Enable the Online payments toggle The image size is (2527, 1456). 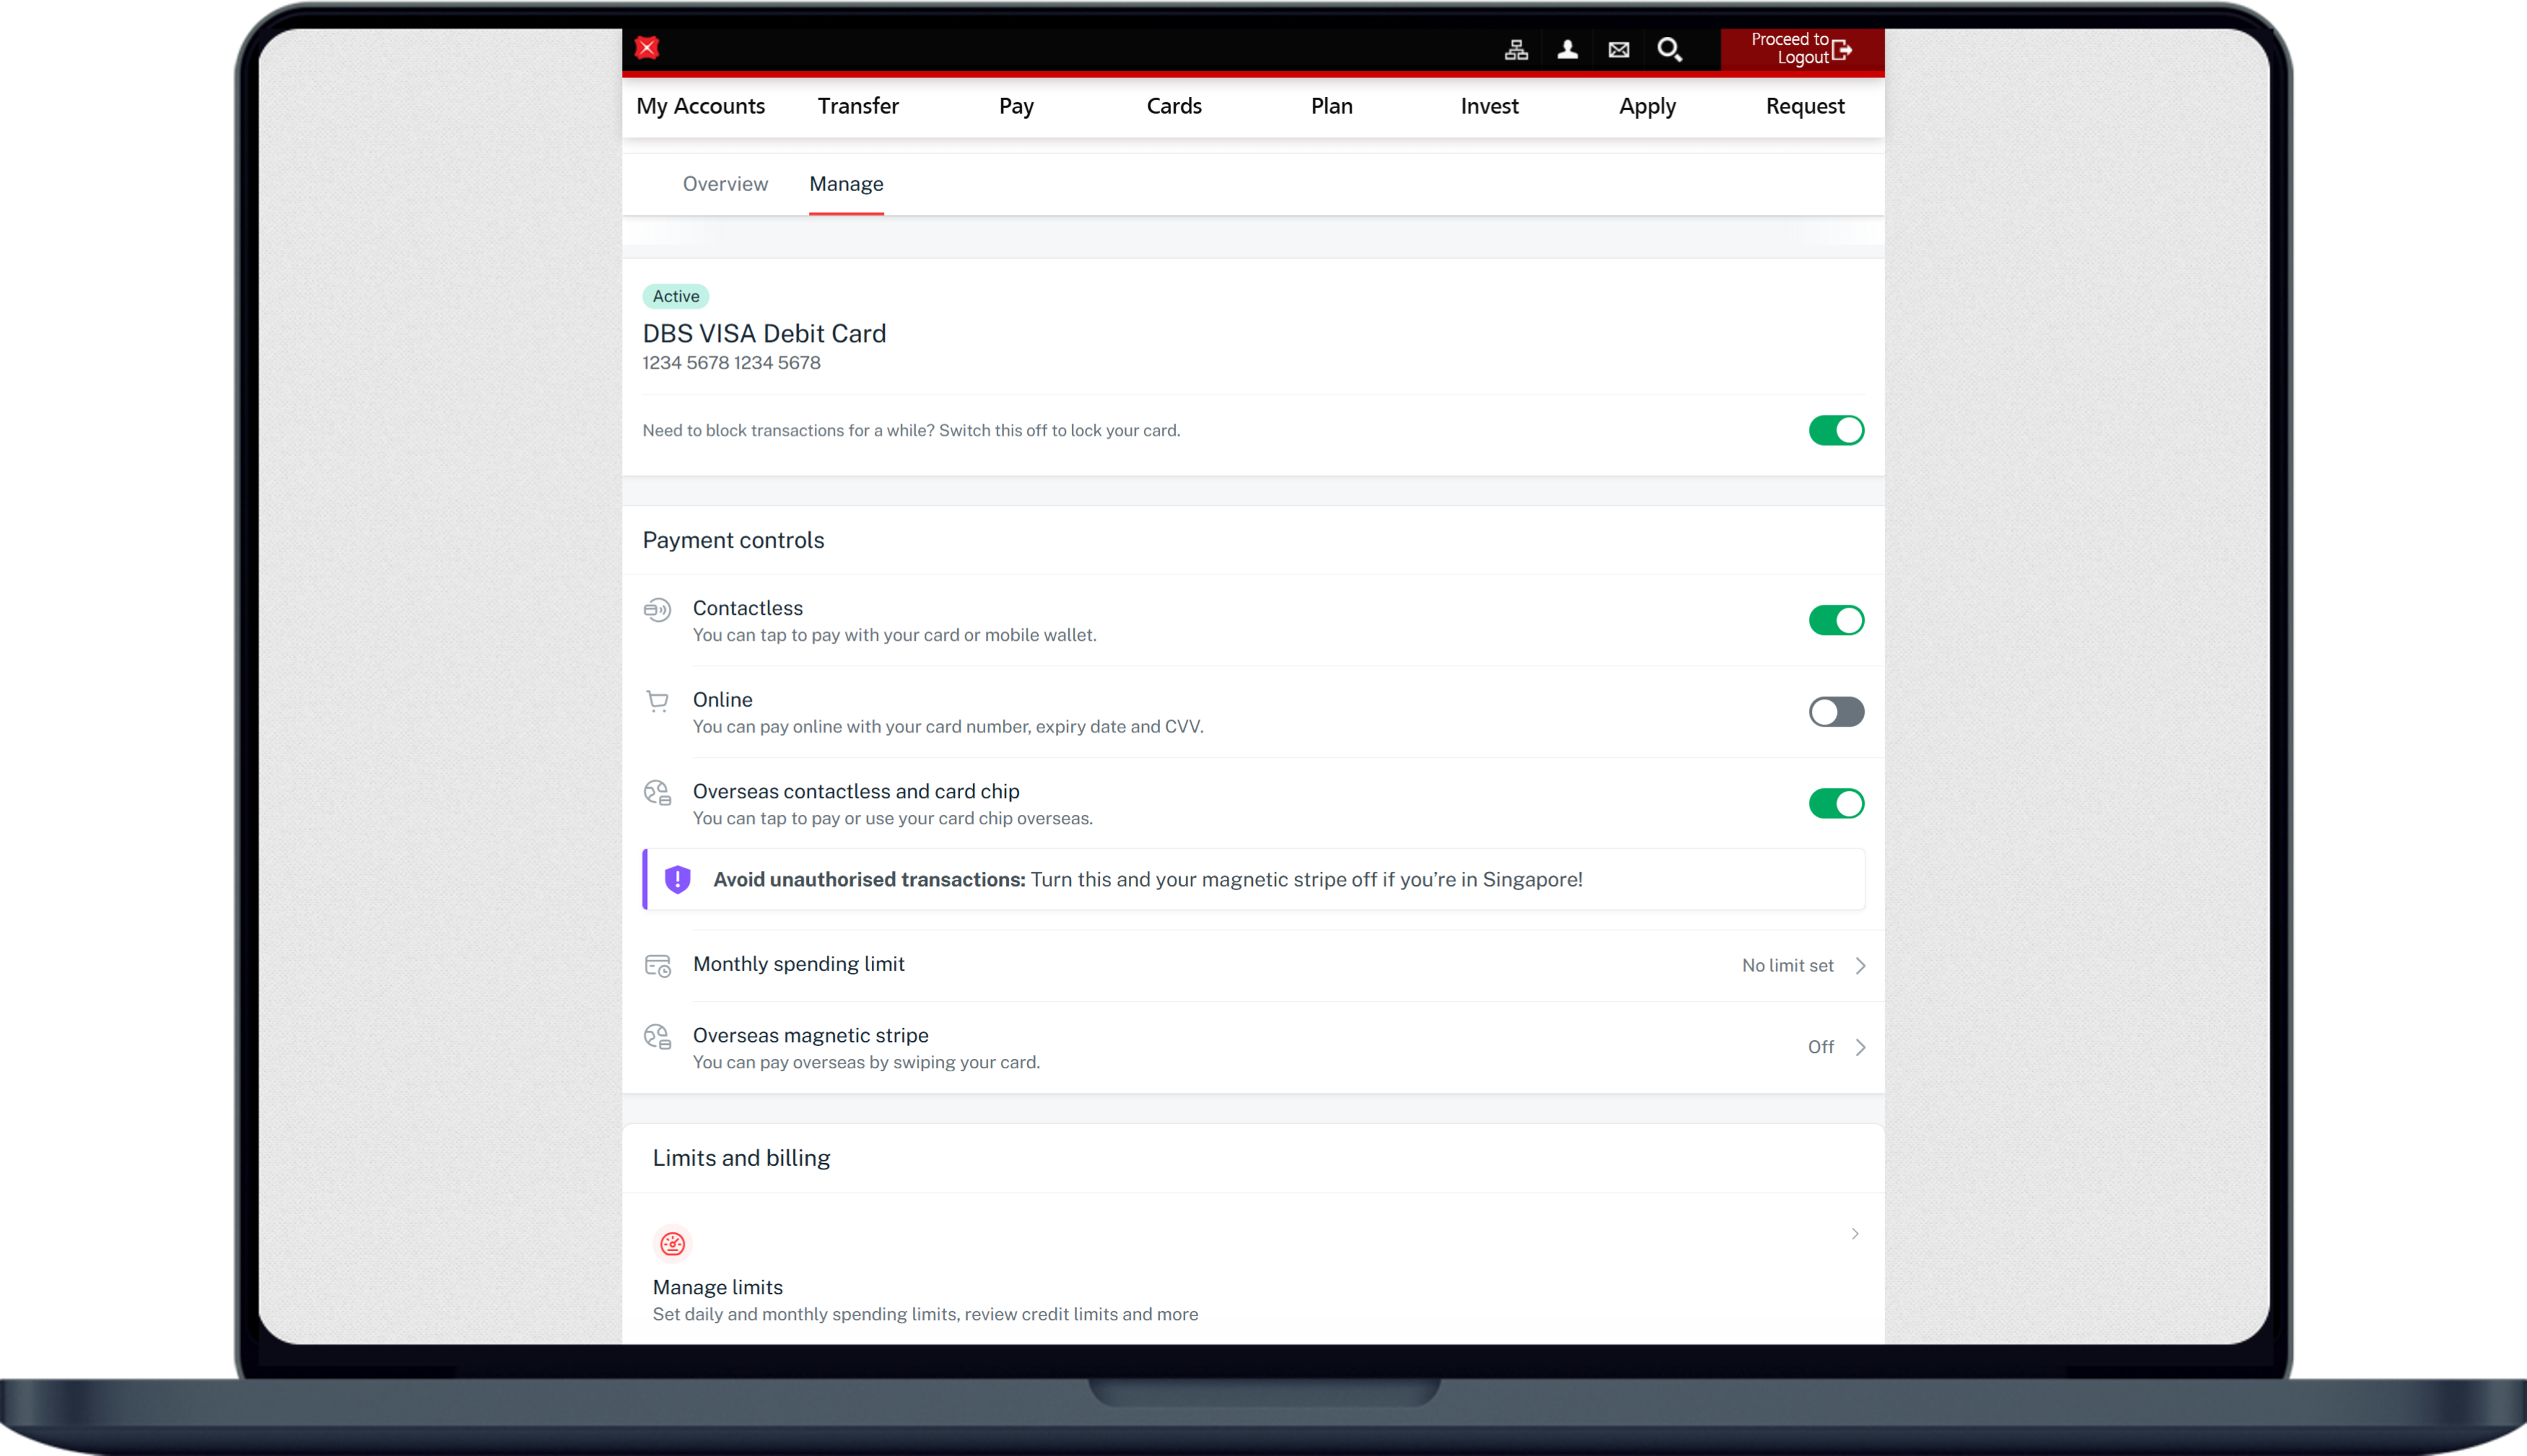pyautogui.click(x=1835, y=712)
